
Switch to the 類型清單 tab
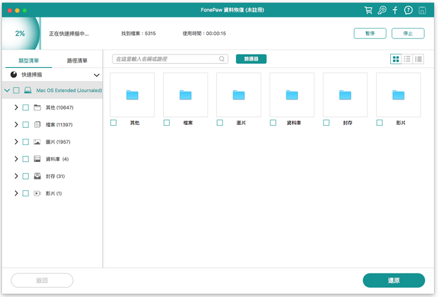29,60
